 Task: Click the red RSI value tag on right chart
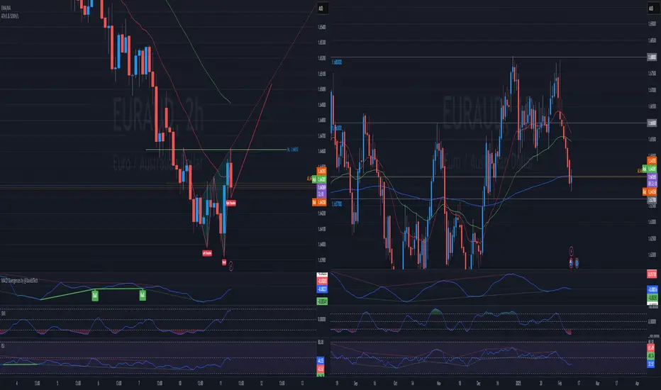(651, 348)
